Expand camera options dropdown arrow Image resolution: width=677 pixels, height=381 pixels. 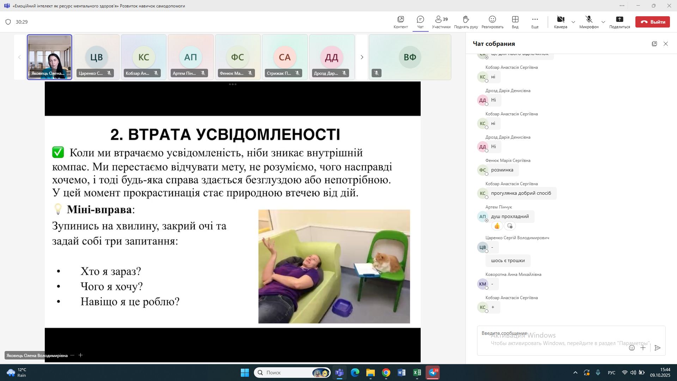click(573, 22)
